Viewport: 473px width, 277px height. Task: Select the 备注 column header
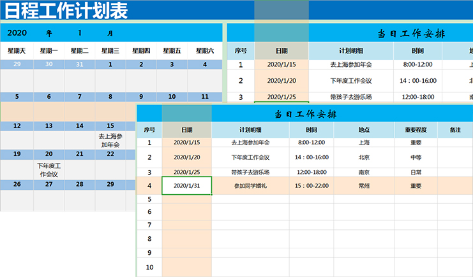tap(455, 129)
